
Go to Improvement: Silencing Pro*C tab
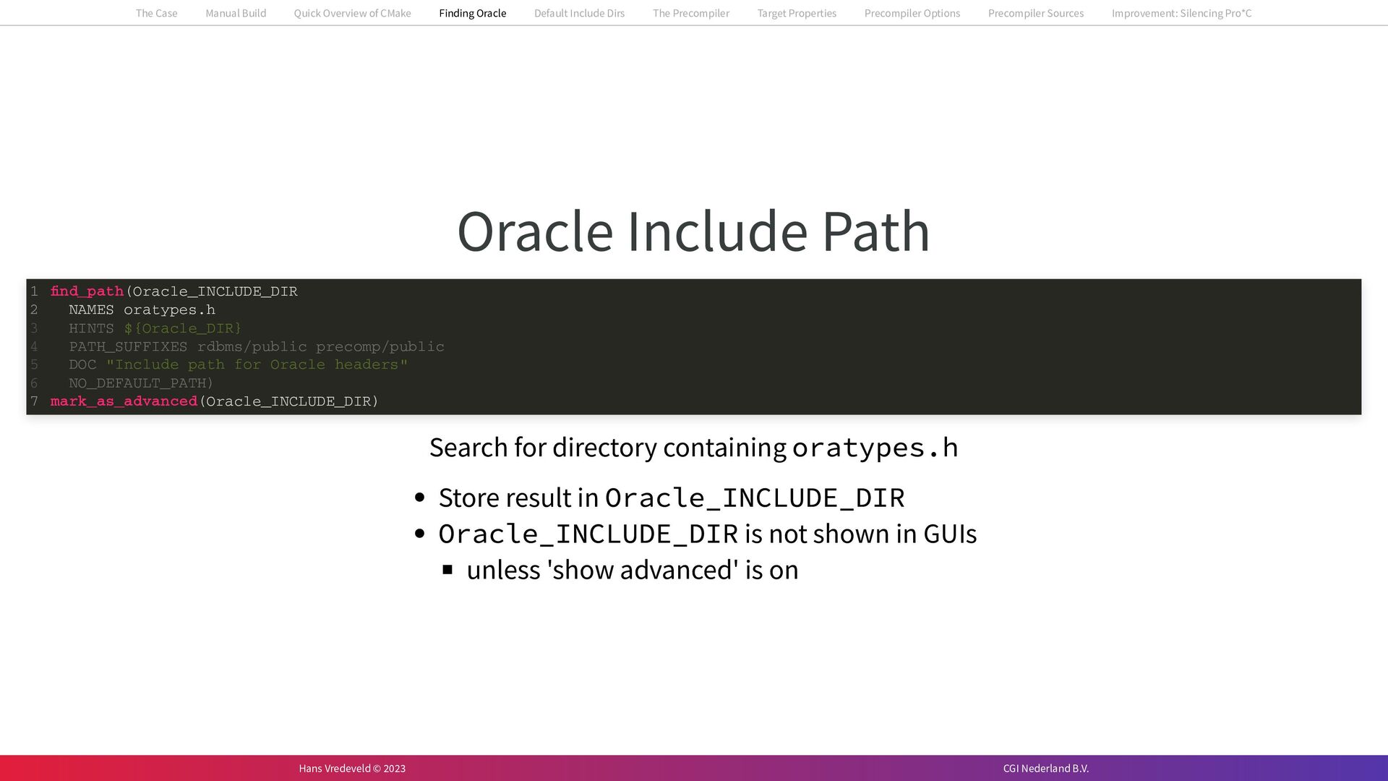click(1181, 13)
